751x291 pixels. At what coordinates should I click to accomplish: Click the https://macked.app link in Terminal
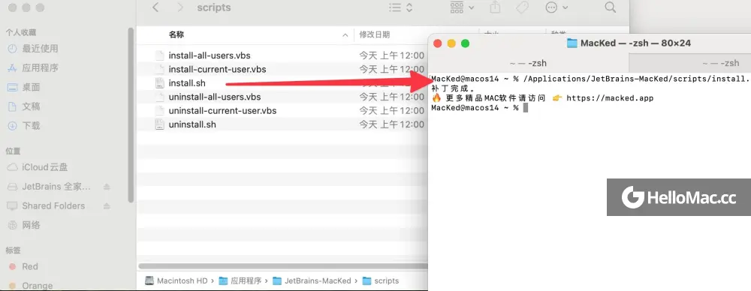(610, 98)
